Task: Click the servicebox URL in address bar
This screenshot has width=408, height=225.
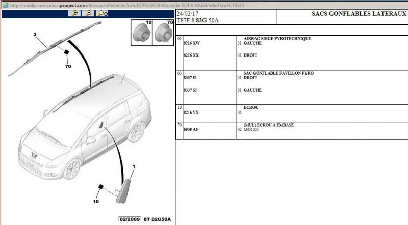Action: 127,5
